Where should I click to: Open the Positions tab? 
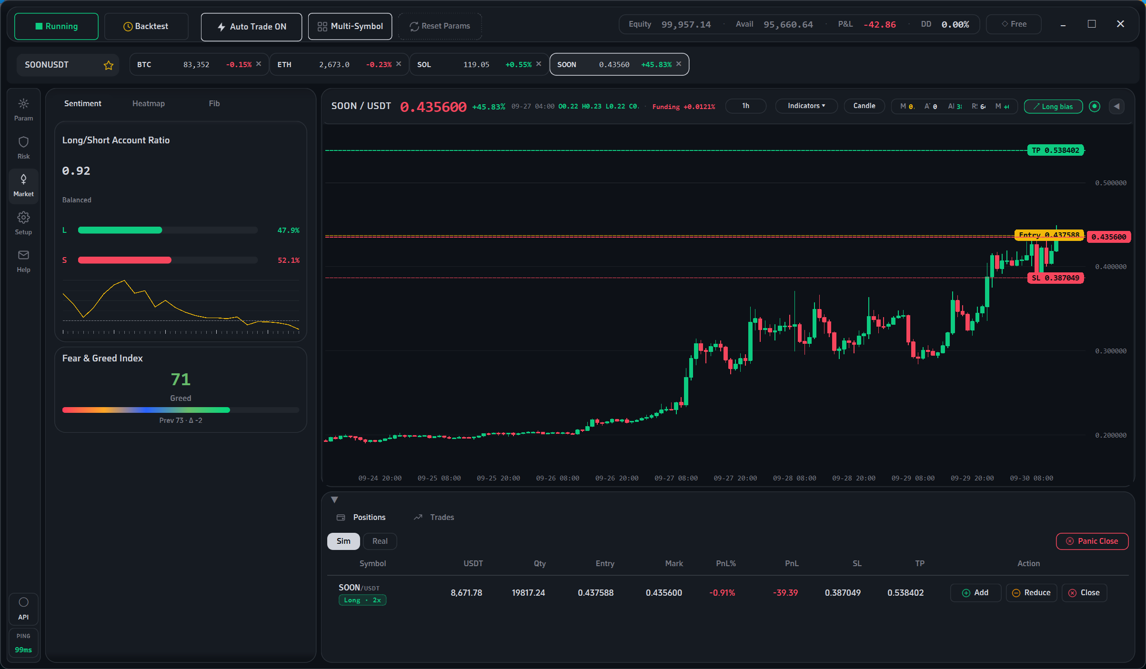(361, 517)
